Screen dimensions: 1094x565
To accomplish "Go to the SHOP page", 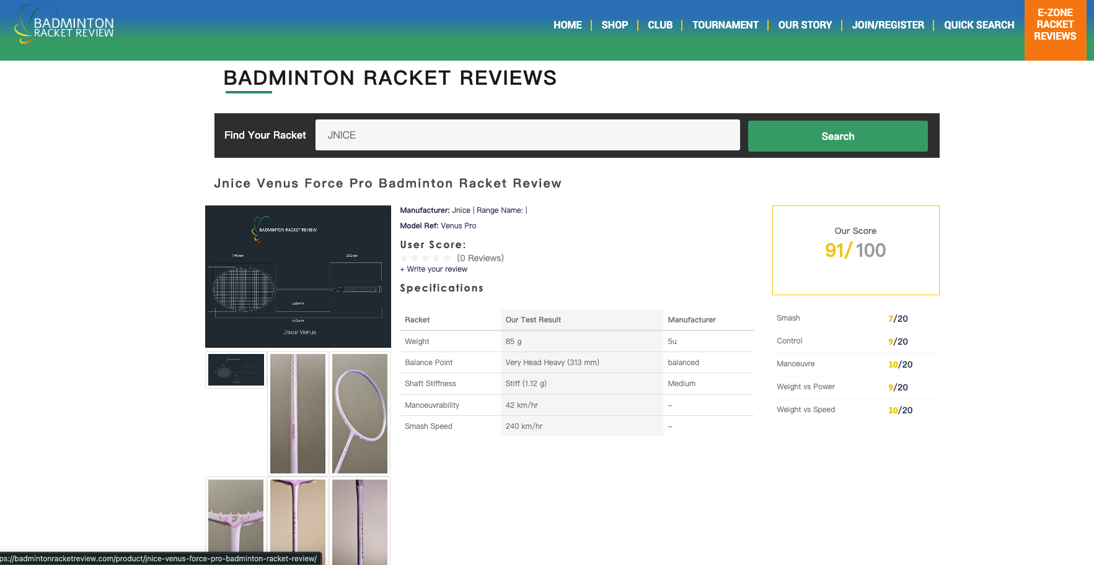I will click(614, 25).
